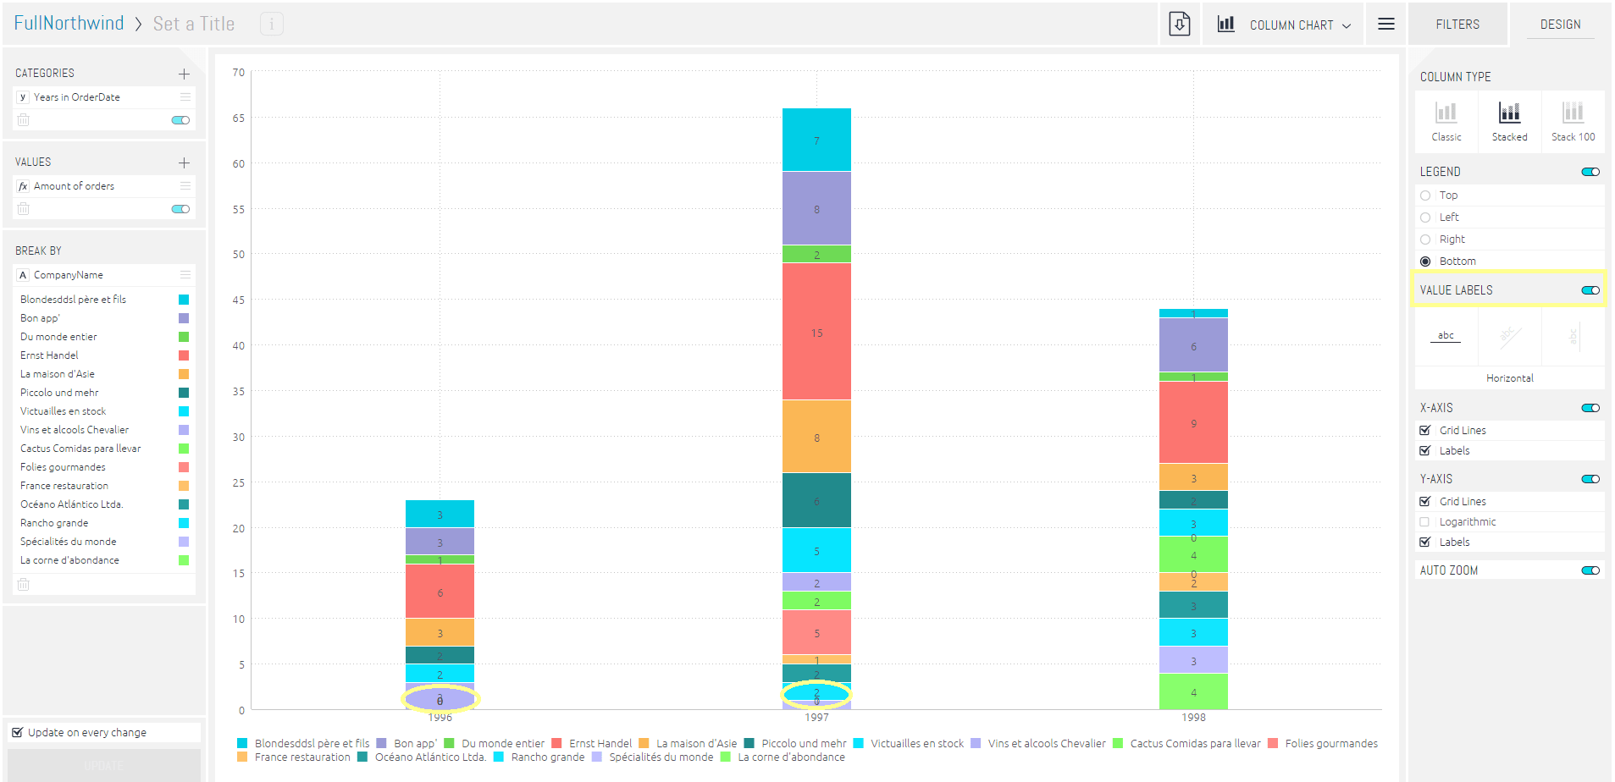Open the hamburger menu icon
The image size is (1615, 782).
[1385, 24]
